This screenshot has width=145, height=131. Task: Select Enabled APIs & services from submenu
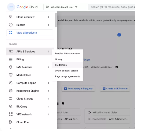tap(67, 54)
